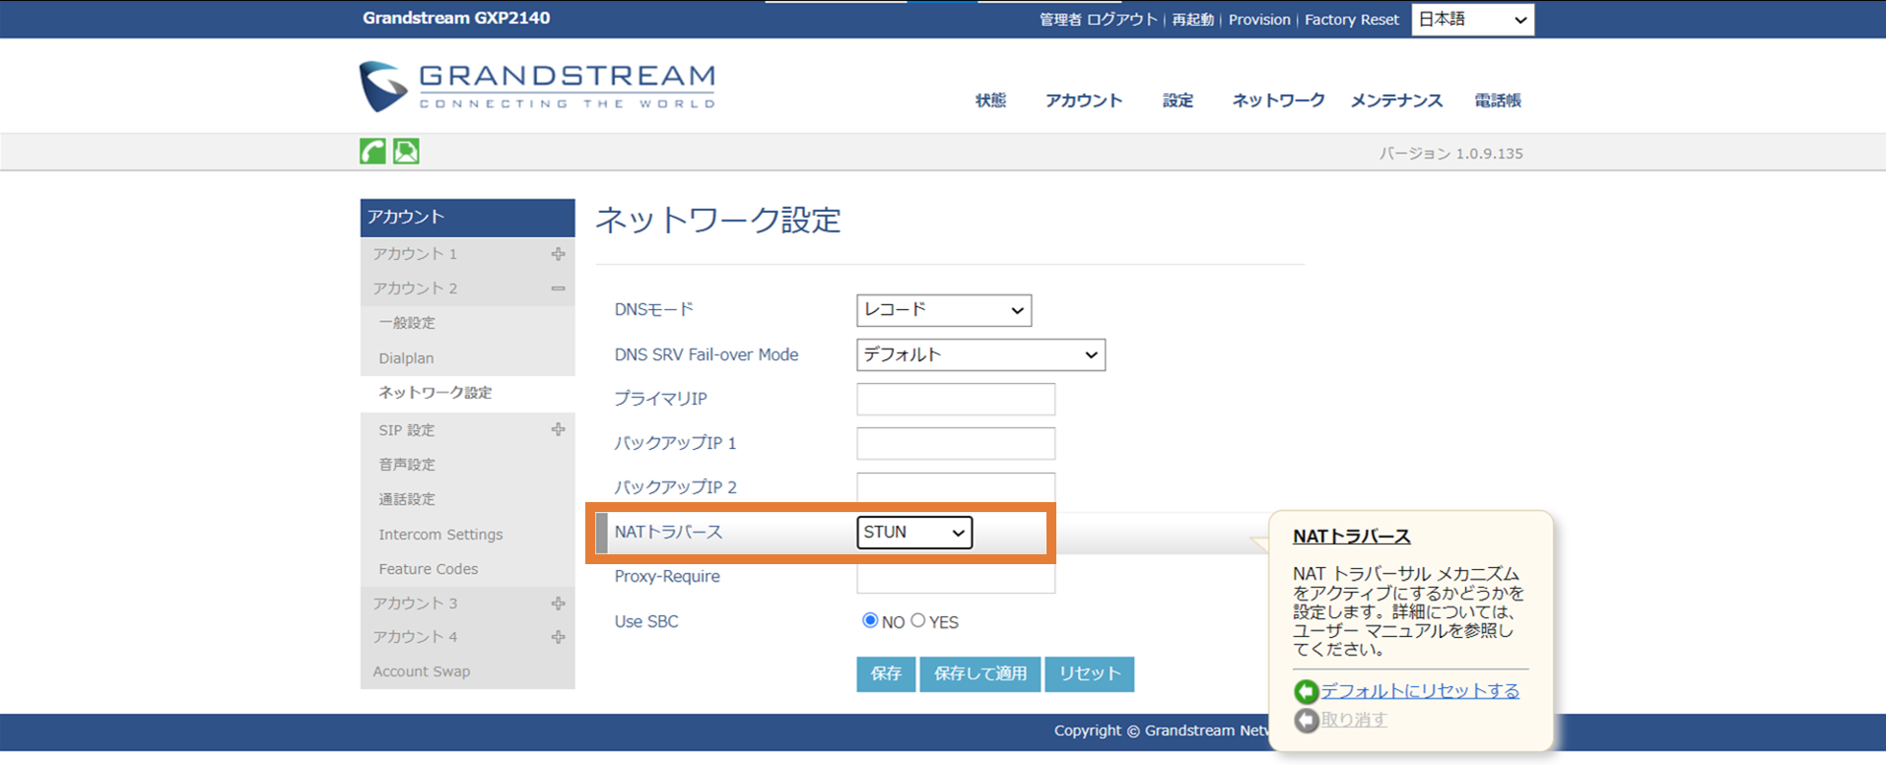Expand アカウント 3 plus icon

tap(558, 604)
